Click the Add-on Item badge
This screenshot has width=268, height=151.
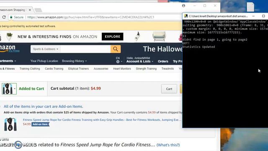40,124
